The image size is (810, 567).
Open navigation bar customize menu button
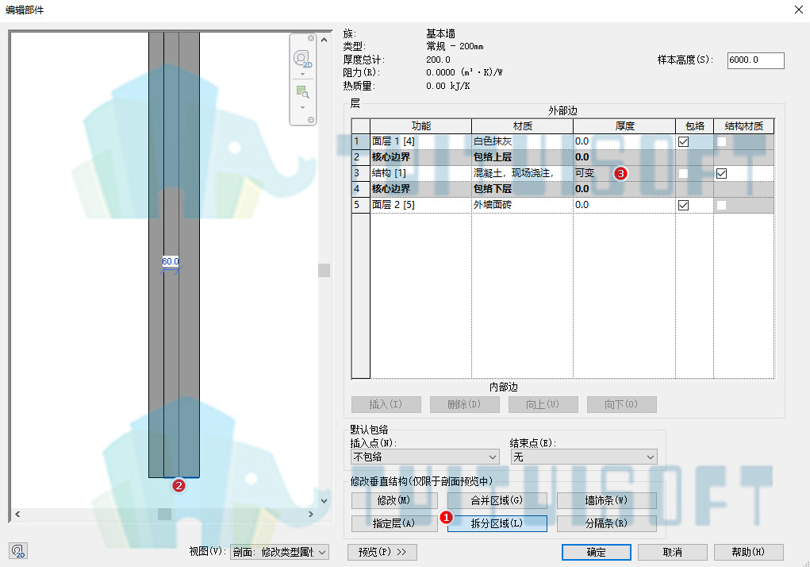click(311, 120)
